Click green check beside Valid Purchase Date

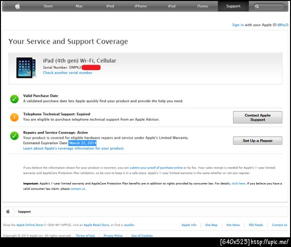[14, 99]
